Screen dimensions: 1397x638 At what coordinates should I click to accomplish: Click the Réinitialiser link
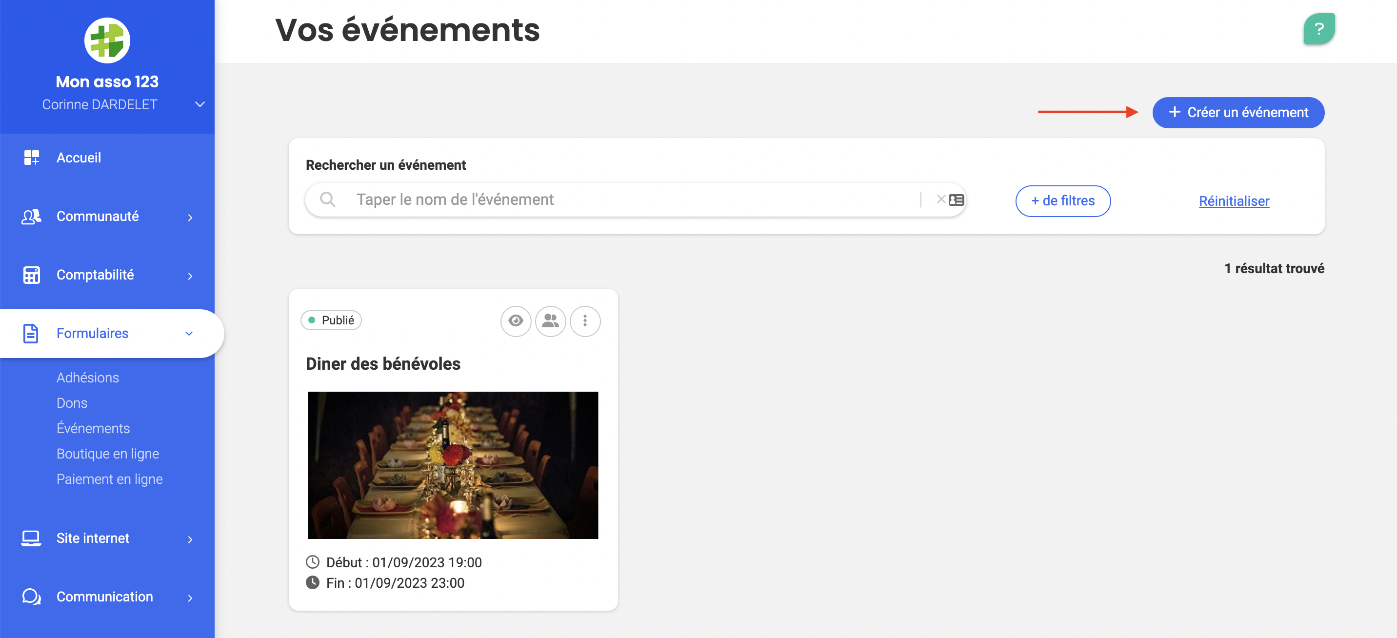click(x=1233, y=201)
